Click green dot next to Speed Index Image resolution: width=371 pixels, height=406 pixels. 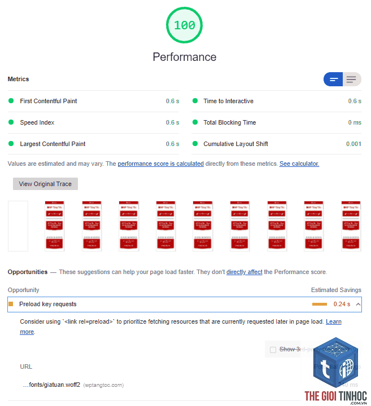point(11,122)
